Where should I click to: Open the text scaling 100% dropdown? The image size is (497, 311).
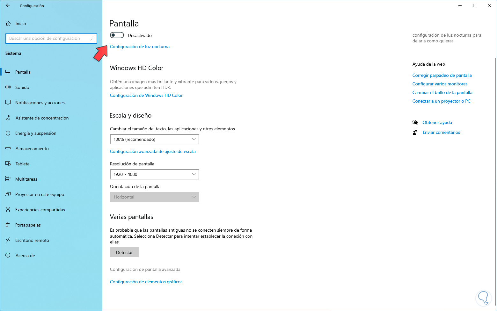pos(155,139)
